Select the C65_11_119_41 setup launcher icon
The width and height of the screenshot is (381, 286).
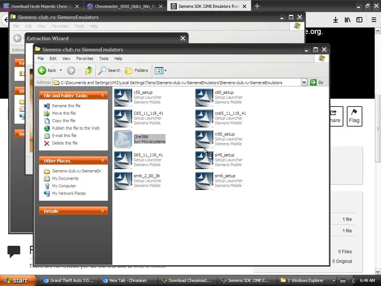click(123, 118)
